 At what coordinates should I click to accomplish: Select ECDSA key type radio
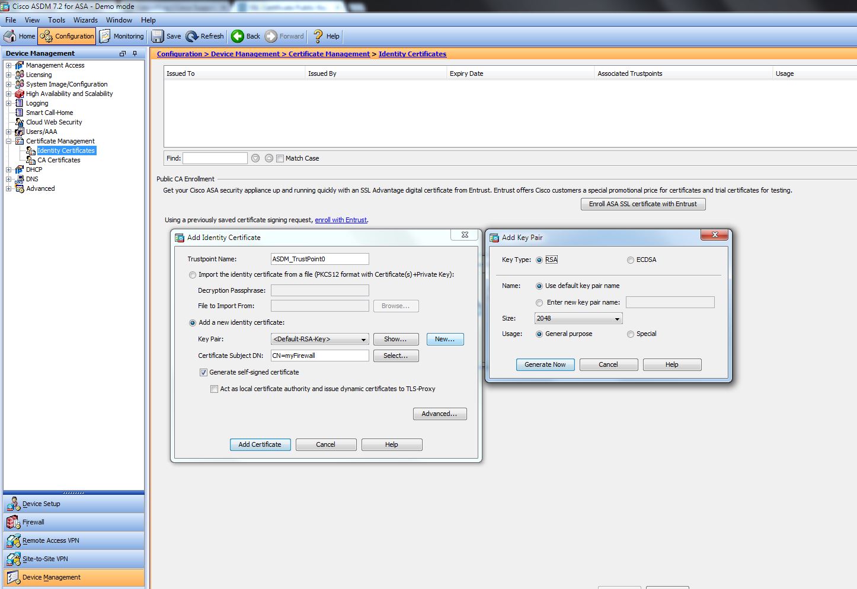pos(631,260)
